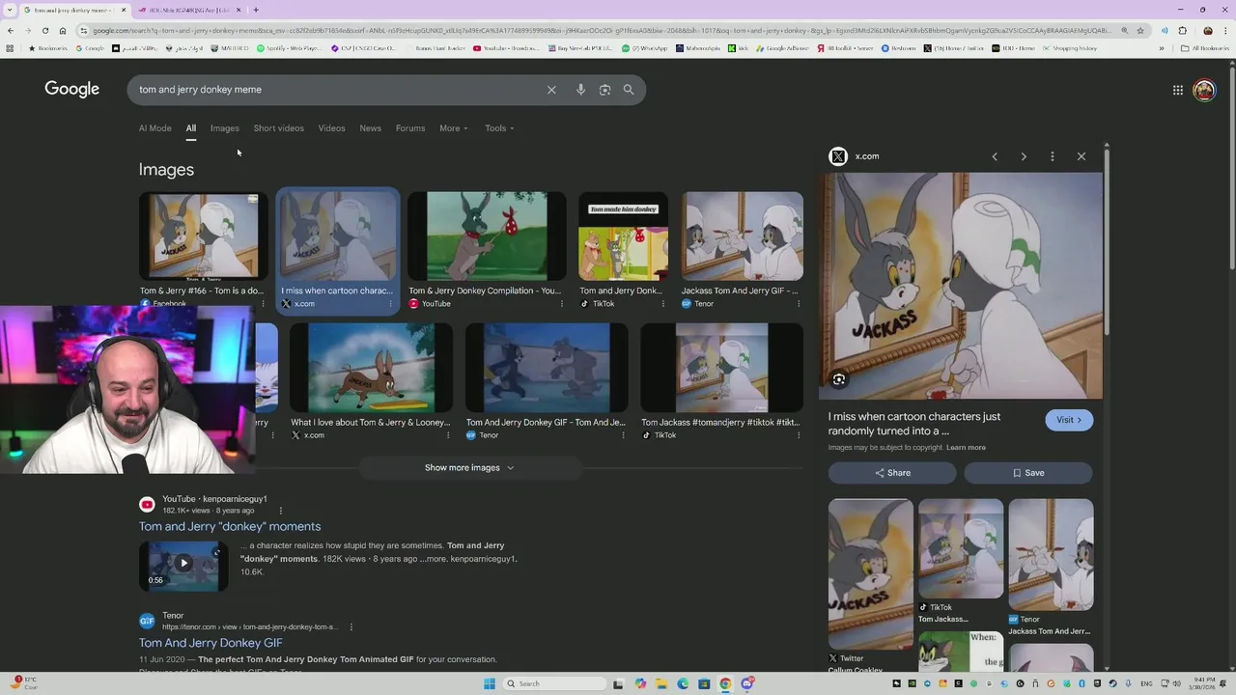Select the All results tab
Image resolution: width=1236 pixels, height=695 pixels.
click(191, 128)
